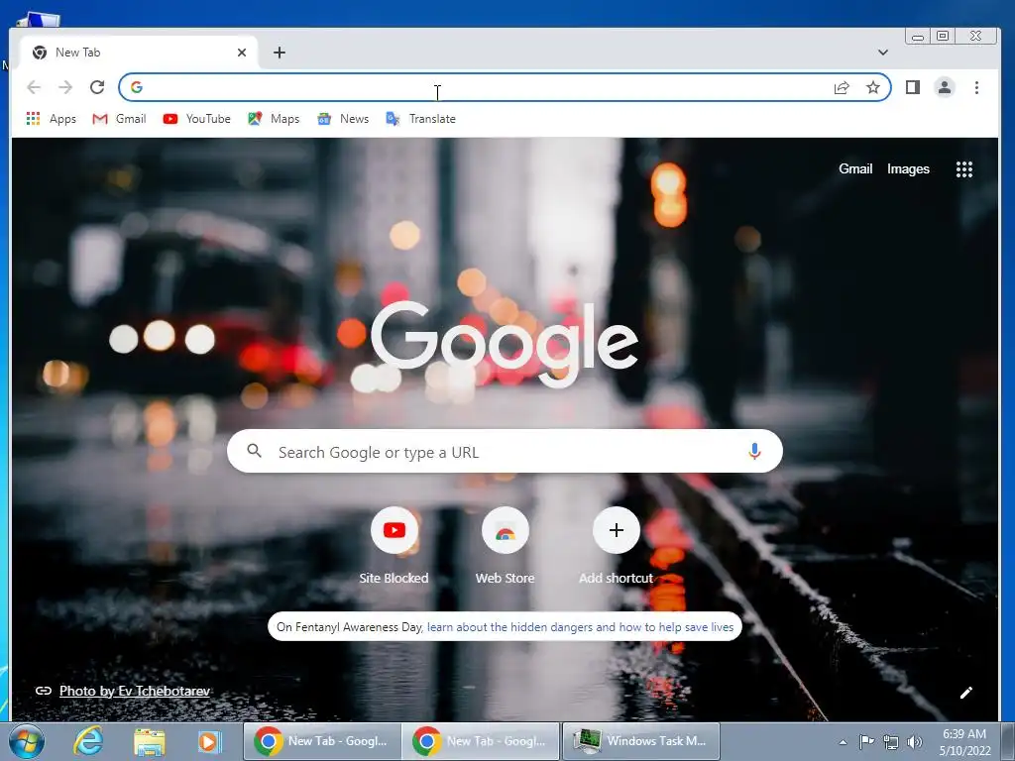This screenshot has height=761, width=1015.
Task: Select the New Tab tab
Action: click(x=139, y=53)
